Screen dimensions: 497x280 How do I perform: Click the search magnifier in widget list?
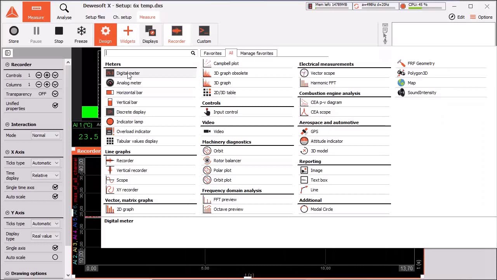(193, 53)
